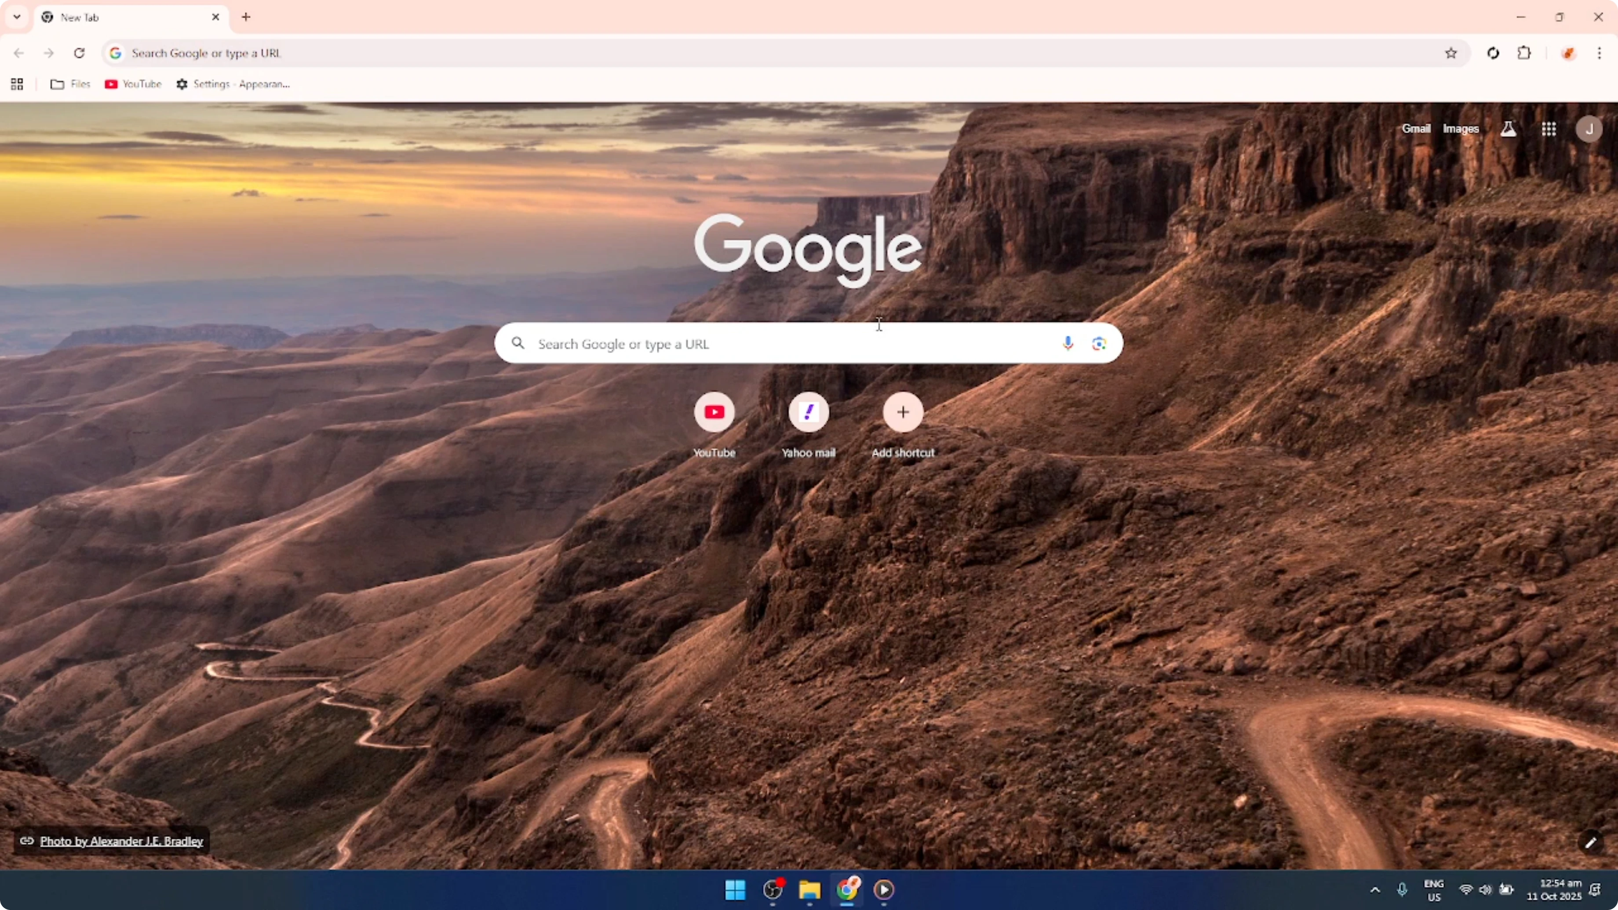The image size is (1618, 910).
Task: Open OBS Studio from the taskbar
Action: (x=772, y=890)
